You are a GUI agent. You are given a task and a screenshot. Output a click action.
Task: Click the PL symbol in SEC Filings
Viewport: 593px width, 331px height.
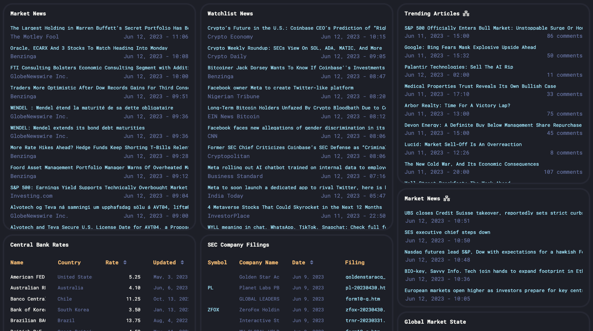click(210, 288)
